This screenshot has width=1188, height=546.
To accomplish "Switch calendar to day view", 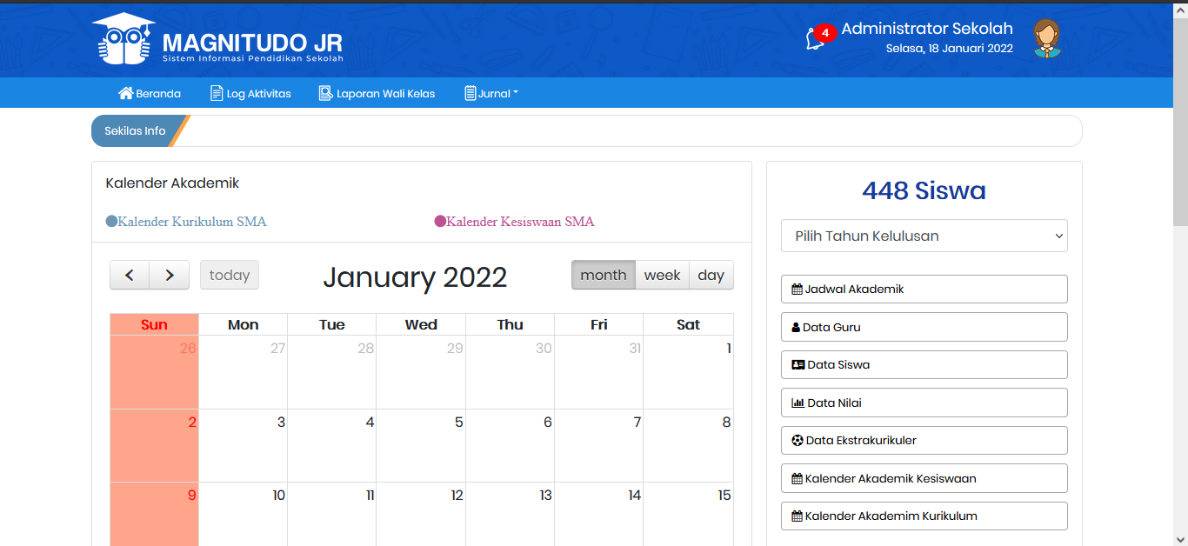I will tap(711, 275).
